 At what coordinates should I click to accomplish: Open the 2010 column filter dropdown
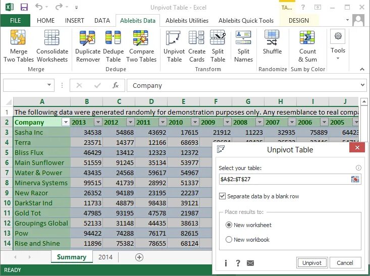point(195,122)
